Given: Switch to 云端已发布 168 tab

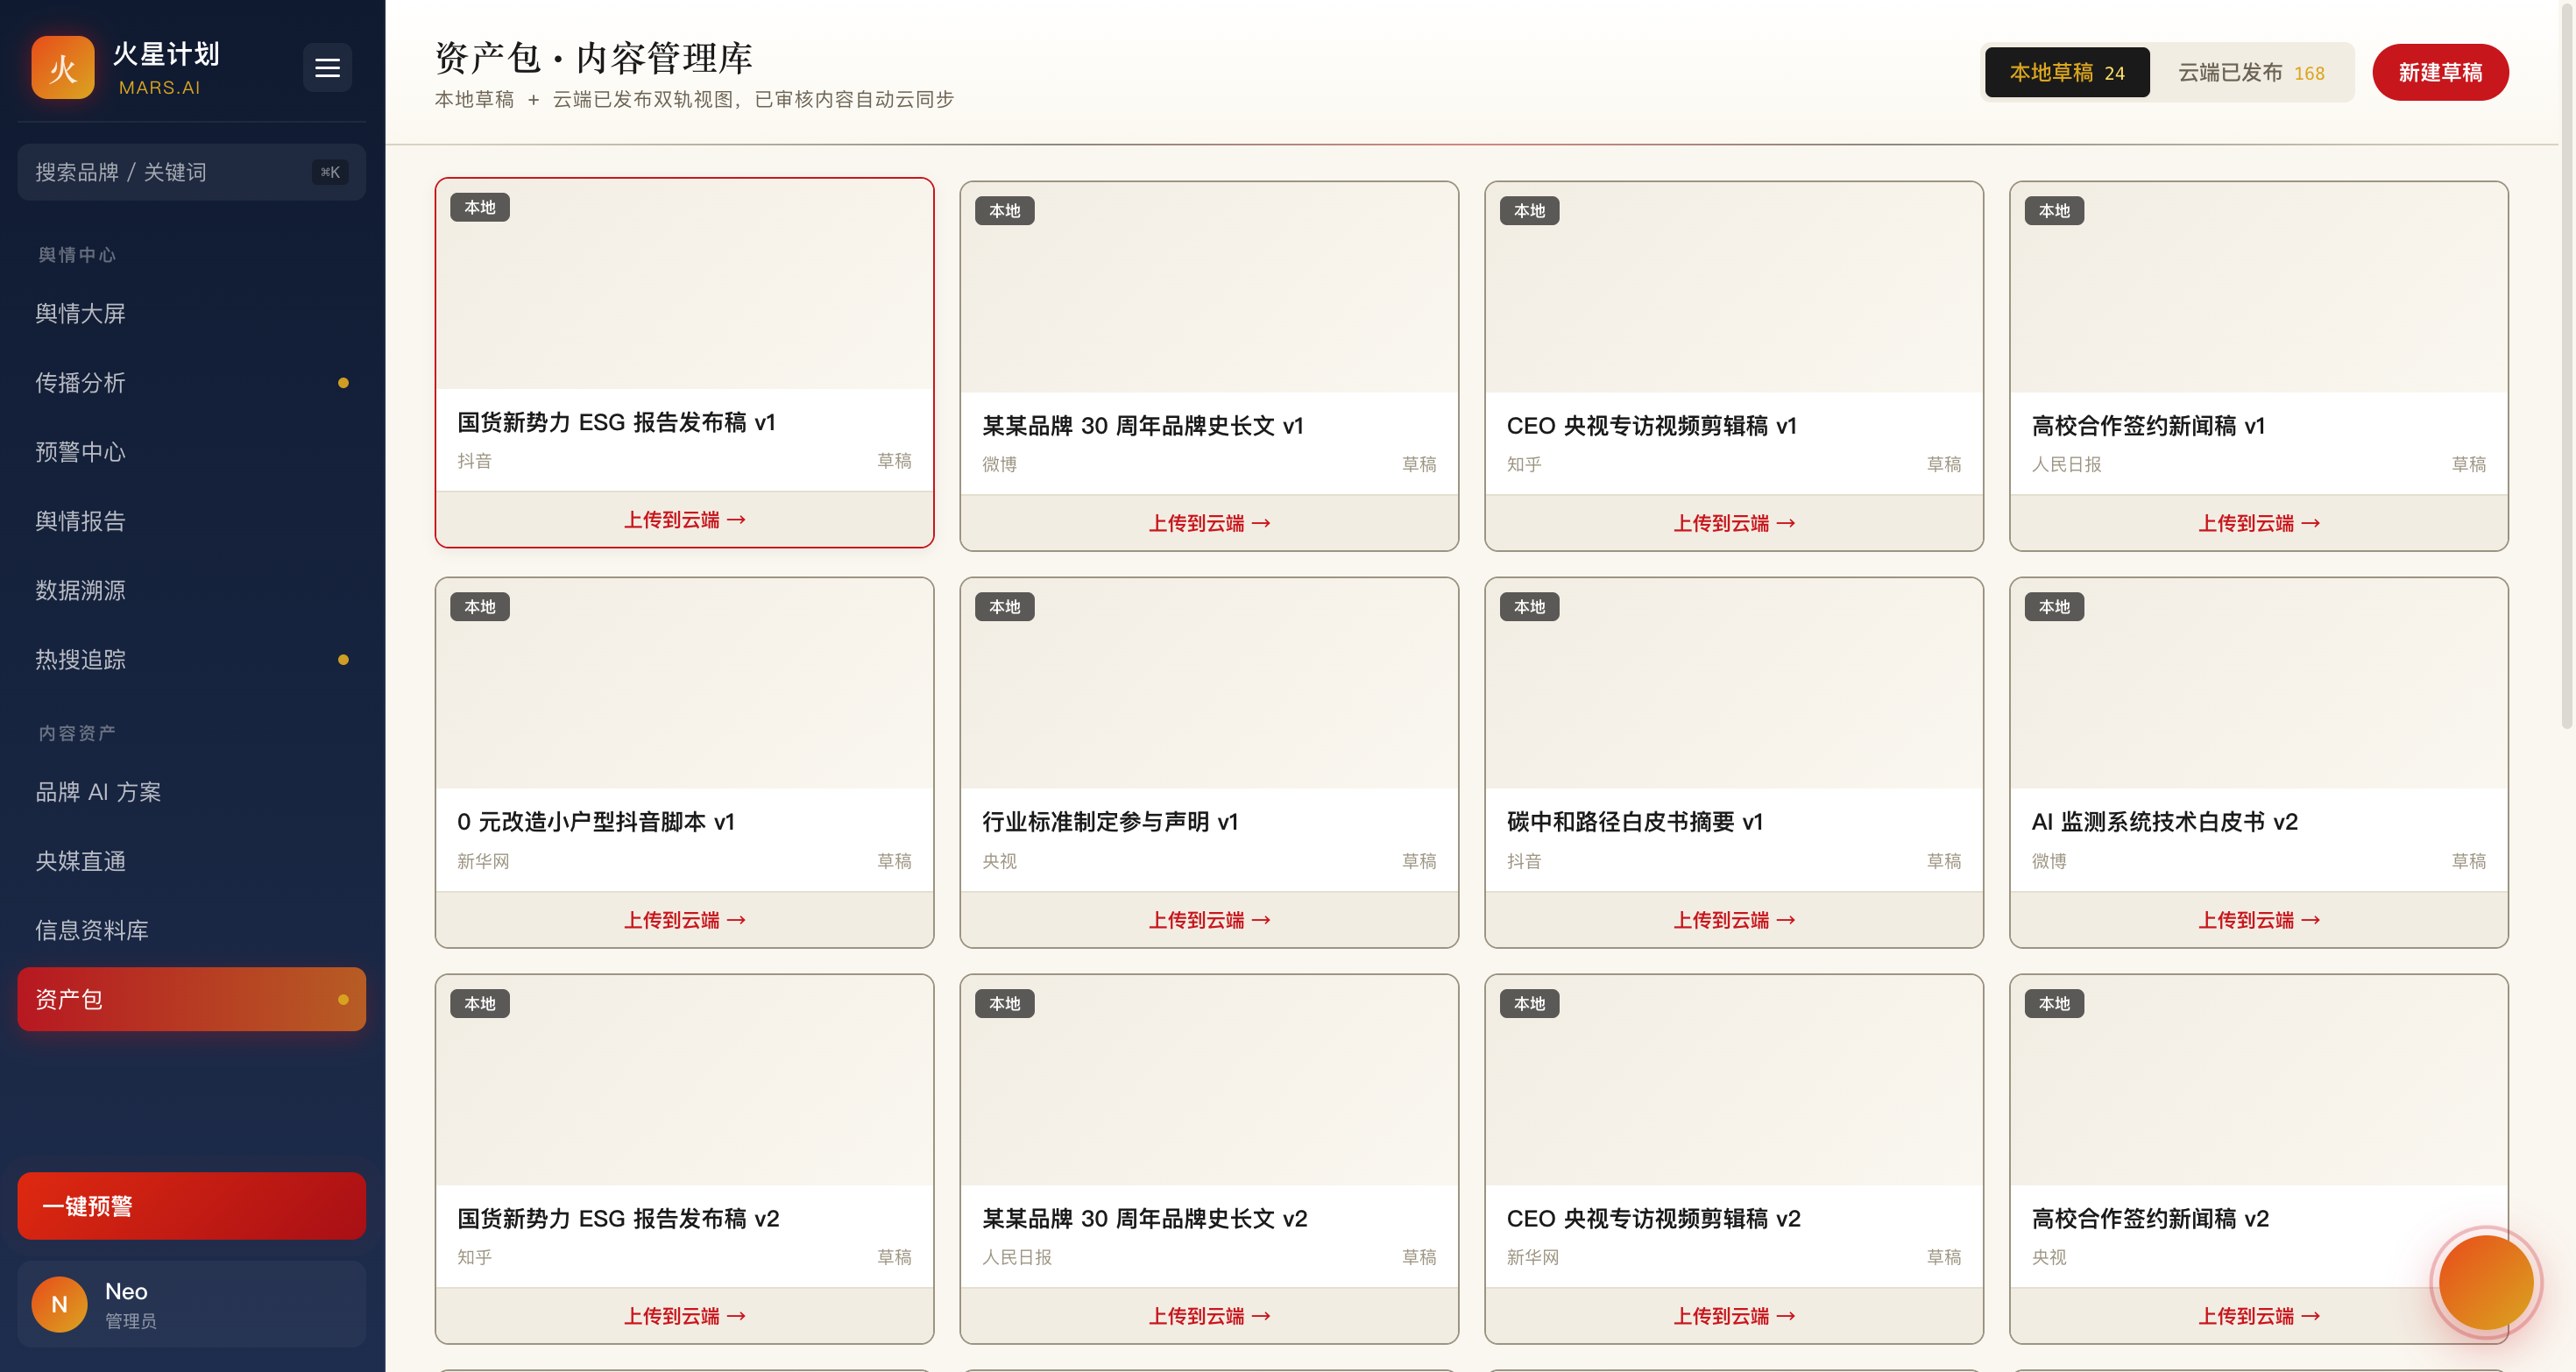Looking at the screenshot, I should pyautogui.click(x=2250, y=72).
